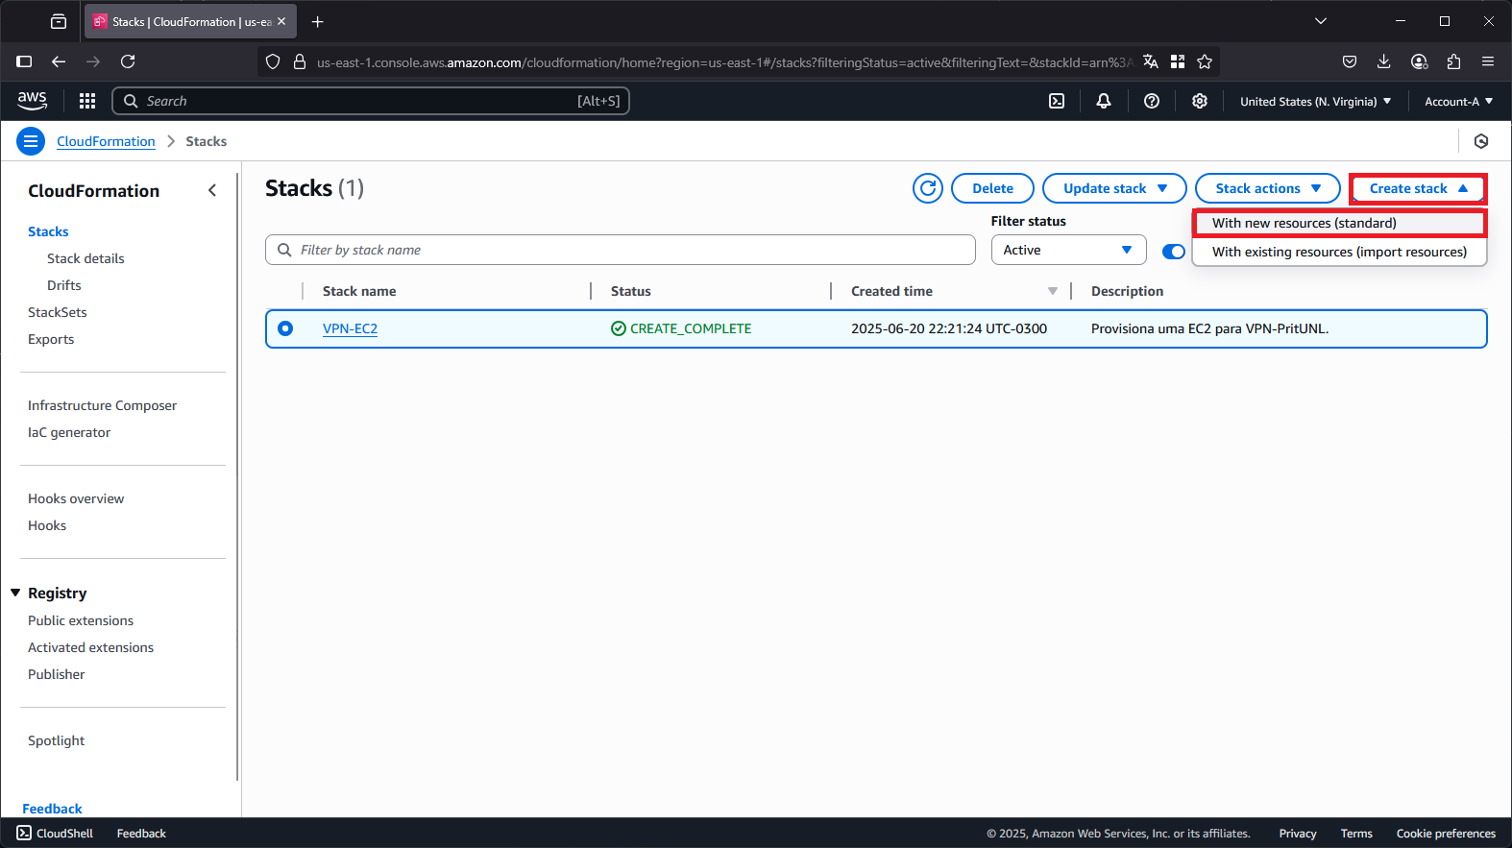This screenshot has width=1512, height=848.
Task: Open Infrastructure Composer
Action: 103,405
